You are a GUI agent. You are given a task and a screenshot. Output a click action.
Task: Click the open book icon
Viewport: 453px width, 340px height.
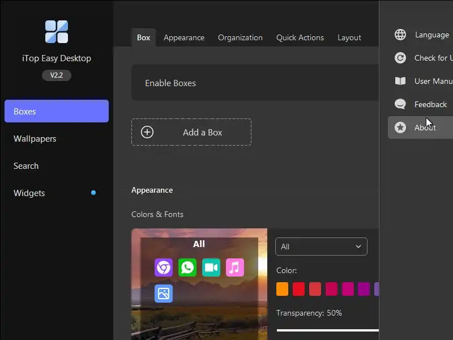400,81
